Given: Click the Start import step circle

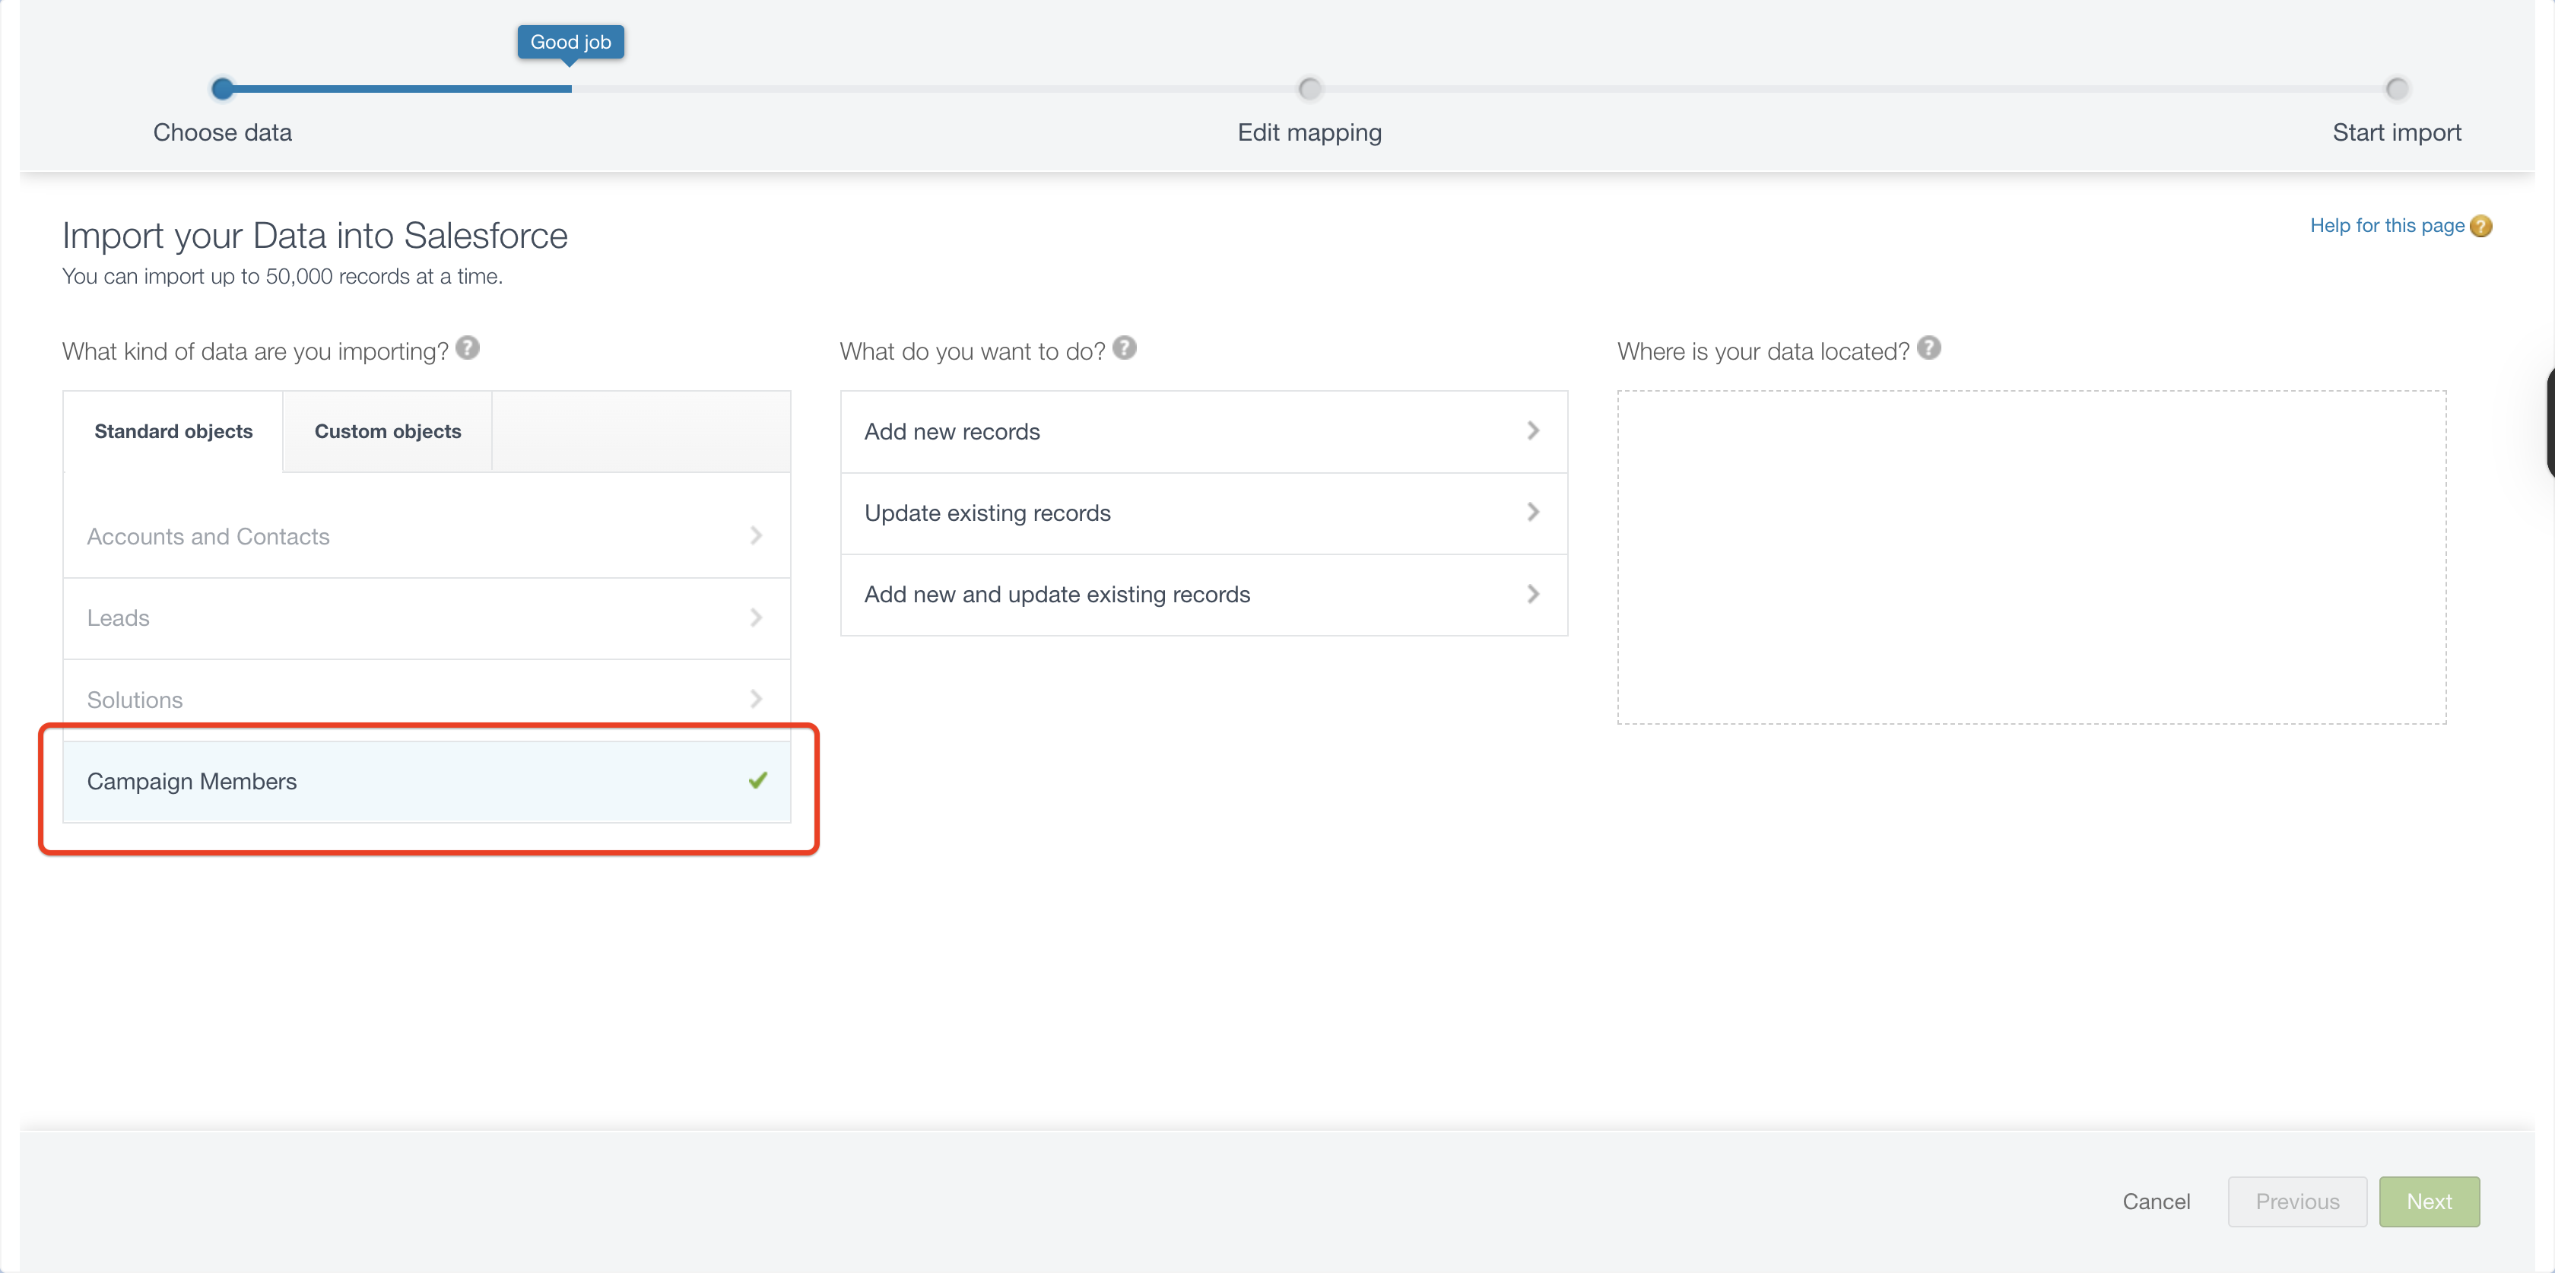Looking at the screenshot, I should coord(2396,89).
